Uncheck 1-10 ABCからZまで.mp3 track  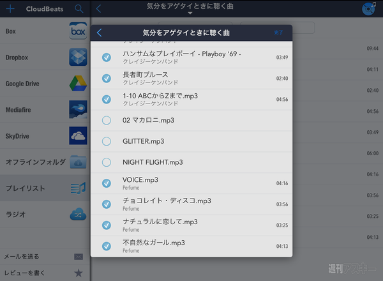[107, 100]
